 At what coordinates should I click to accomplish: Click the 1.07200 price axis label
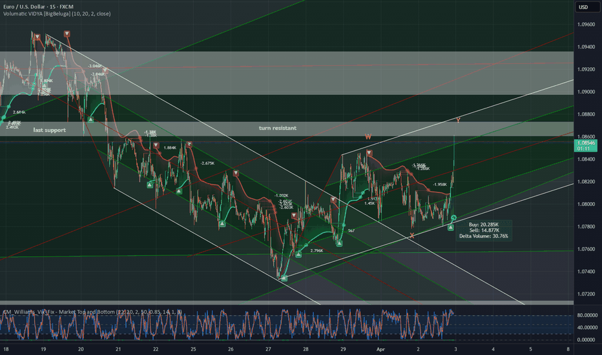pos(586,294)
